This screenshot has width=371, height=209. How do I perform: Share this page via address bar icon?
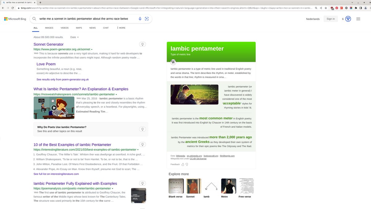click(x=321, y=8)
